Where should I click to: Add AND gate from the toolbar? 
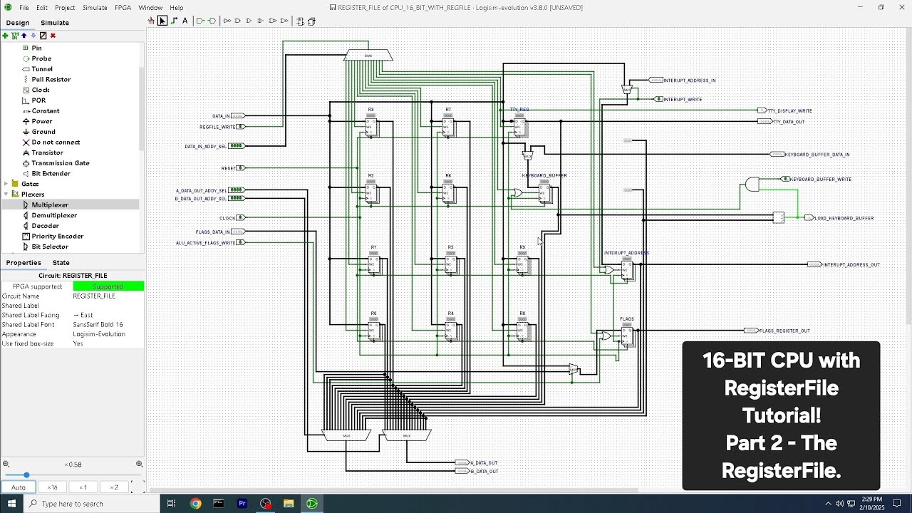[x=239, y=21]
